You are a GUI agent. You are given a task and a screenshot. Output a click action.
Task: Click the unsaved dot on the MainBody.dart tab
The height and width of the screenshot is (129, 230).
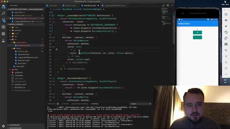coord(98,6)
